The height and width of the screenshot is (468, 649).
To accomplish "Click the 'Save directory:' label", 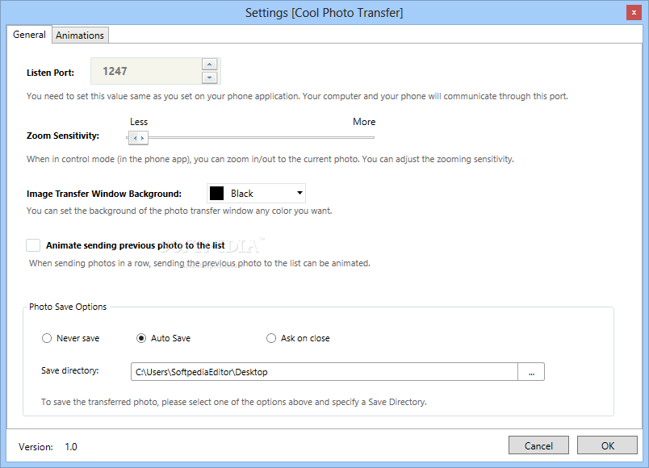I will coord(70,370).
